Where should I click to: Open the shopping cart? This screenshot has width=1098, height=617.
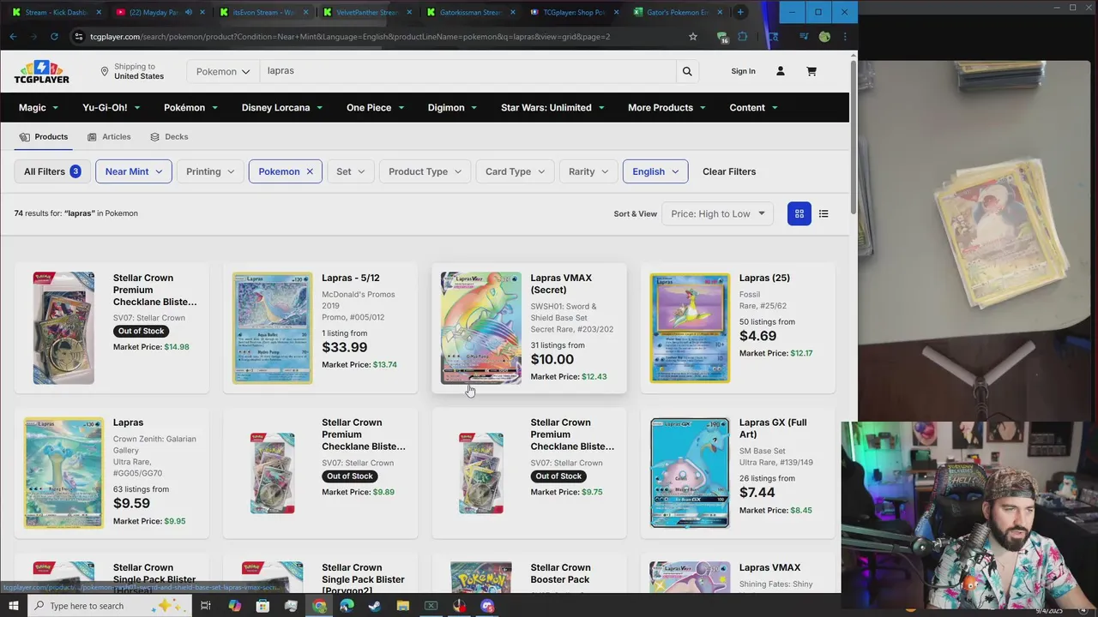pyautogui.click(x=811, y=71)
